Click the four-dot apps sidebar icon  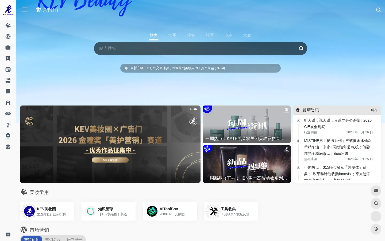click(x=8, y=81)
